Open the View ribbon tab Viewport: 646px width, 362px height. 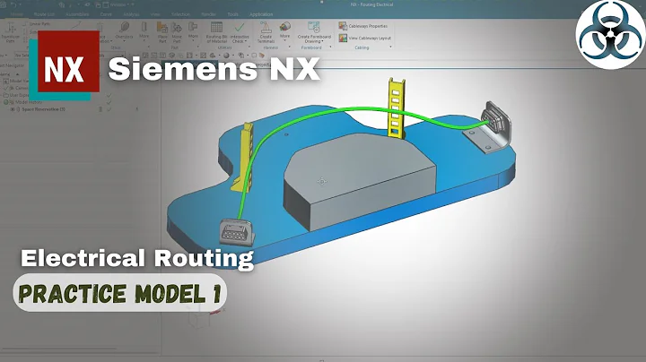point(155,14)
